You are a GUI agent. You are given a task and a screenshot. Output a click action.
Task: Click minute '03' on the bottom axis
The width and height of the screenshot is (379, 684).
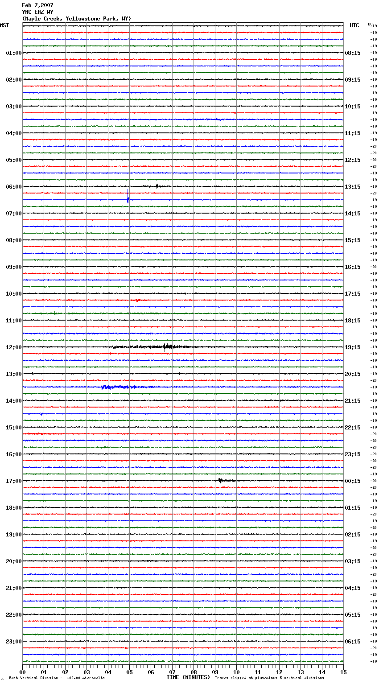87,672
